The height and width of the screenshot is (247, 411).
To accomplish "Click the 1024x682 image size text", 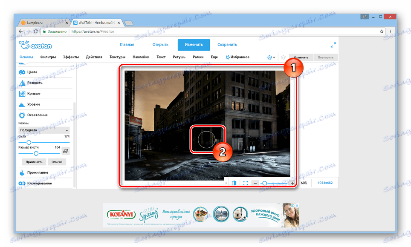I will click(325, 183).
